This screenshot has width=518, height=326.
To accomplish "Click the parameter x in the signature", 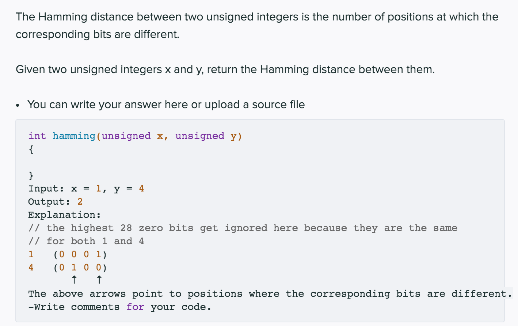I will [x=160, y=136].
